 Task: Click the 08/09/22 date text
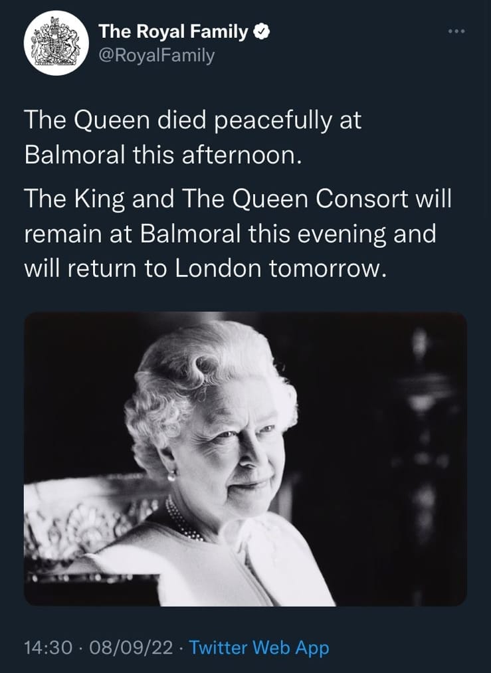130,647
